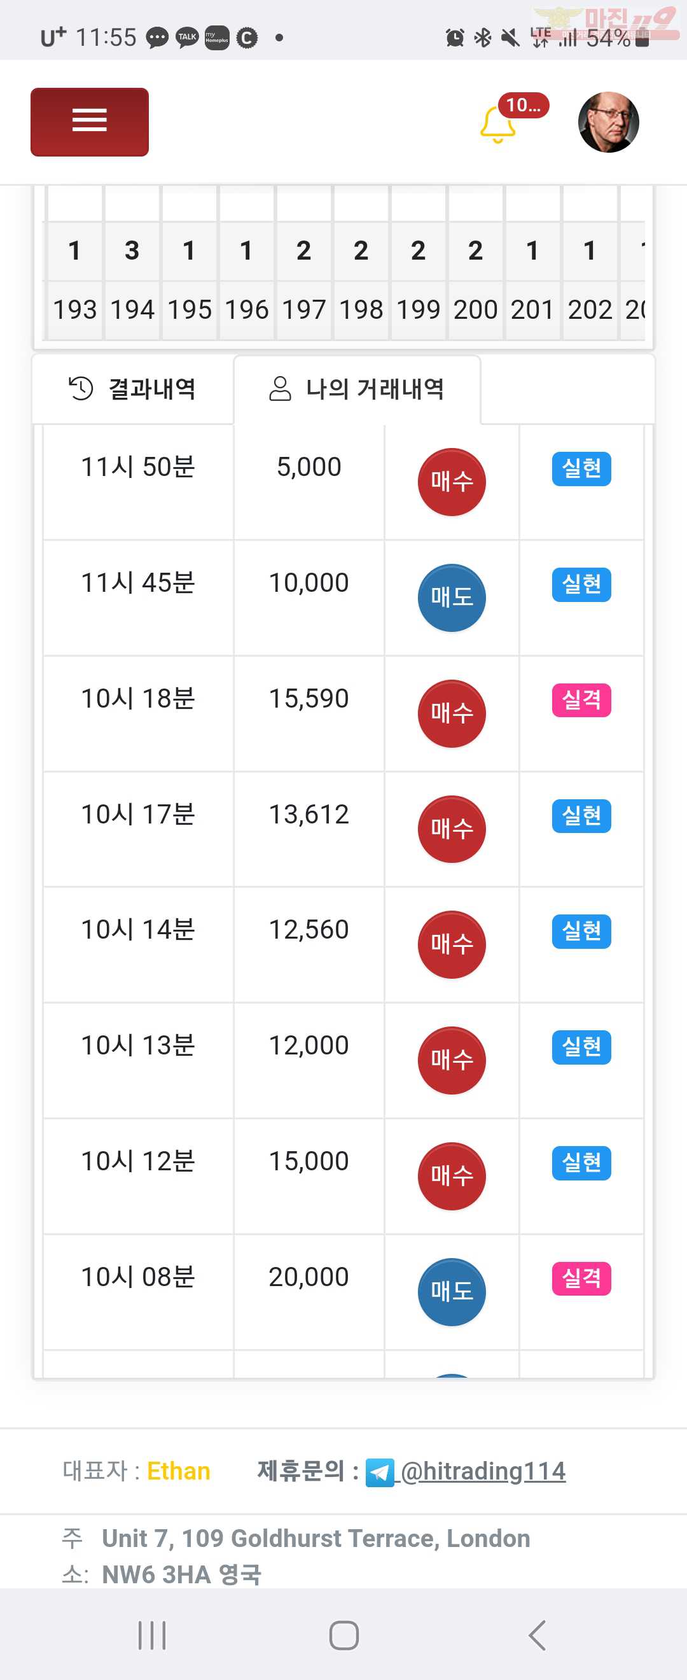The height and width of the screenshot is (1680, 687).
Task: Open the red hamburger menu
Action: coord(89,122)
